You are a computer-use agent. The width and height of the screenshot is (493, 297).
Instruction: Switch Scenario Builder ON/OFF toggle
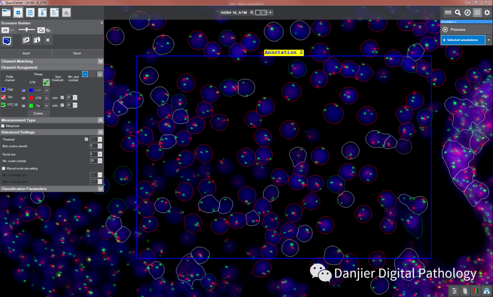coord(9,30)
